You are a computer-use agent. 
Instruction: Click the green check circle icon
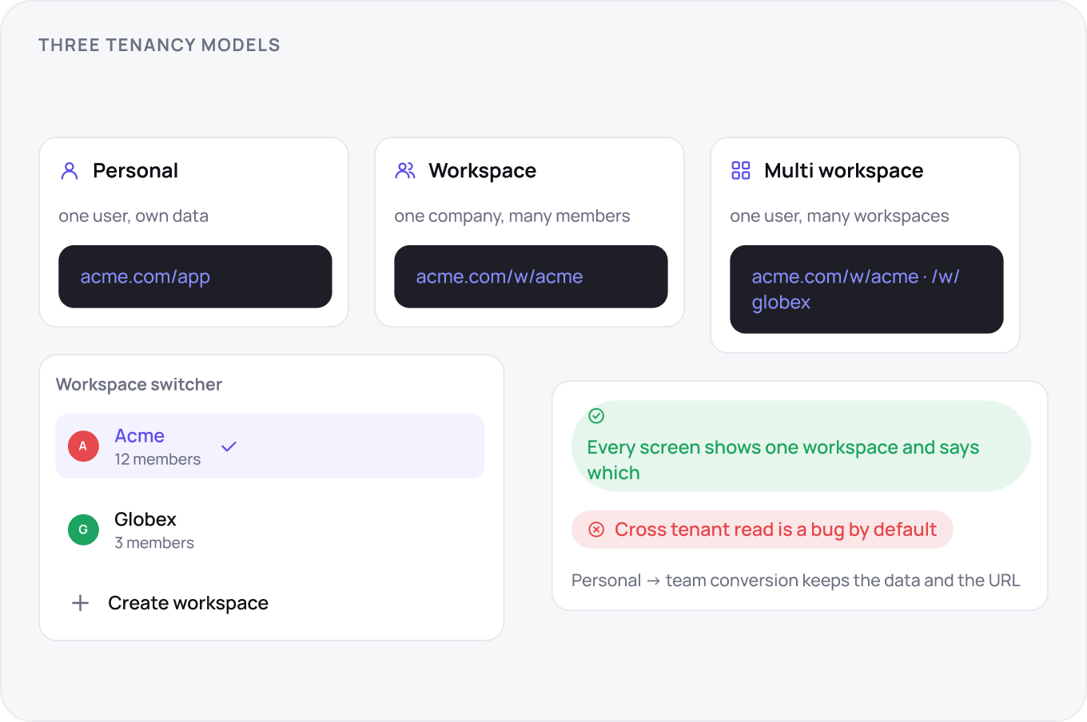click(x=596, y=416)
